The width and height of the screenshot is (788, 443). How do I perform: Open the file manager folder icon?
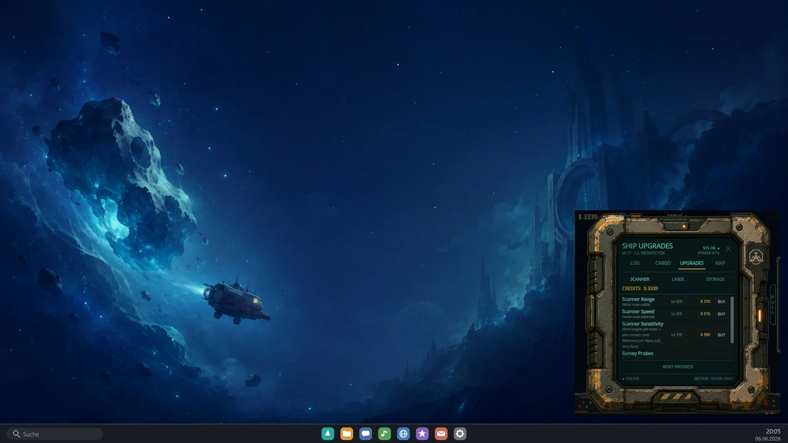(346, 434)
